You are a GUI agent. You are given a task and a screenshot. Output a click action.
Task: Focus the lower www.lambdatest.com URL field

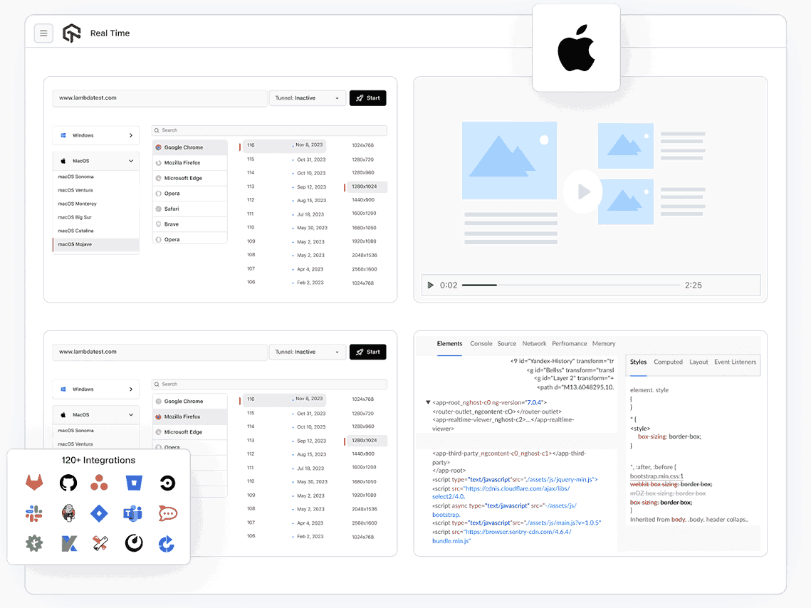159,352
